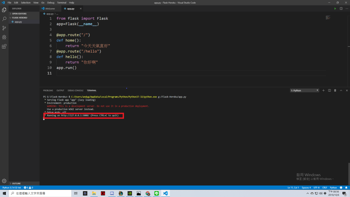The height and width of the screenshot is (197, 350).
Task: Go to line via Ln 11, Col 1
Action: tap(293, 188)
